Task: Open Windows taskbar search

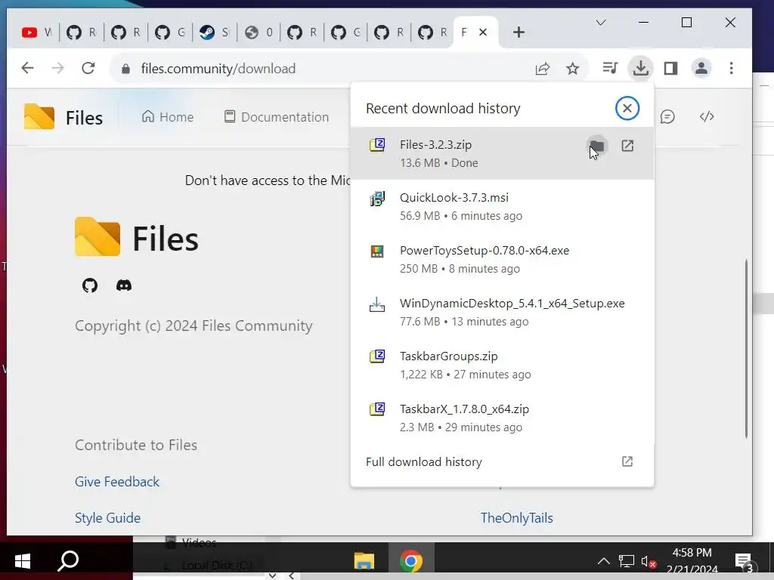Action: tap(68, 561)
